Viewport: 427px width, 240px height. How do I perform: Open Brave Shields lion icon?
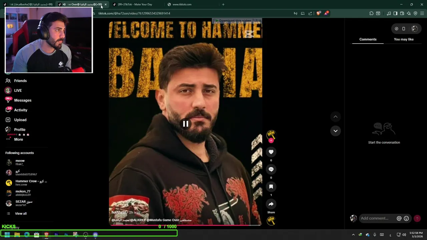[318, 13]
